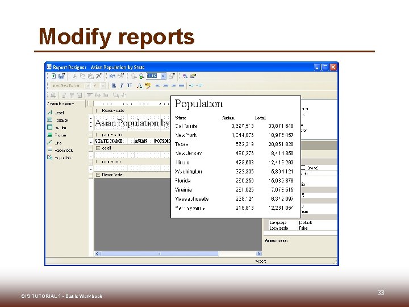Toggle Underline formatting
Image resolution: width=409 pixels, height=307 pixels.
tap(130, 86)
